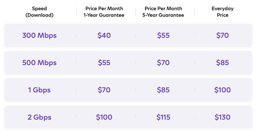Viewport: 257px width, 134px height.
Task: Click the 300 Mbps speed cell
Action: click(x=39, y=35)
